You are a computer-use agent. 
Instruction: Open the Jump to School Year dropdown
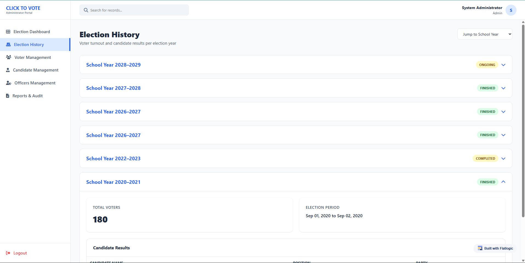(484, 34)
